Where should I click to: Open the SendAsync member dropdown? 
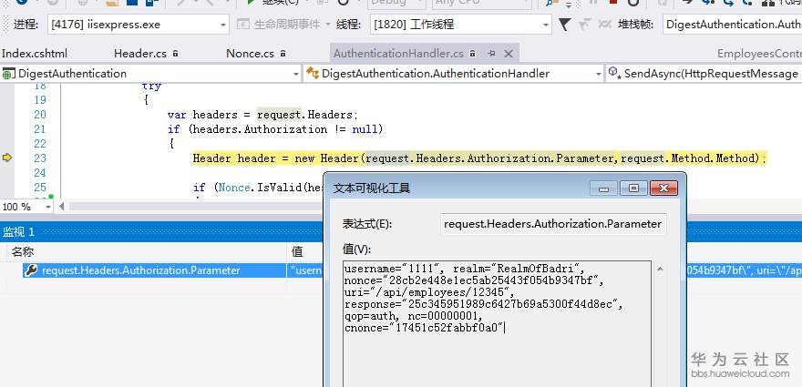point(704,74)
